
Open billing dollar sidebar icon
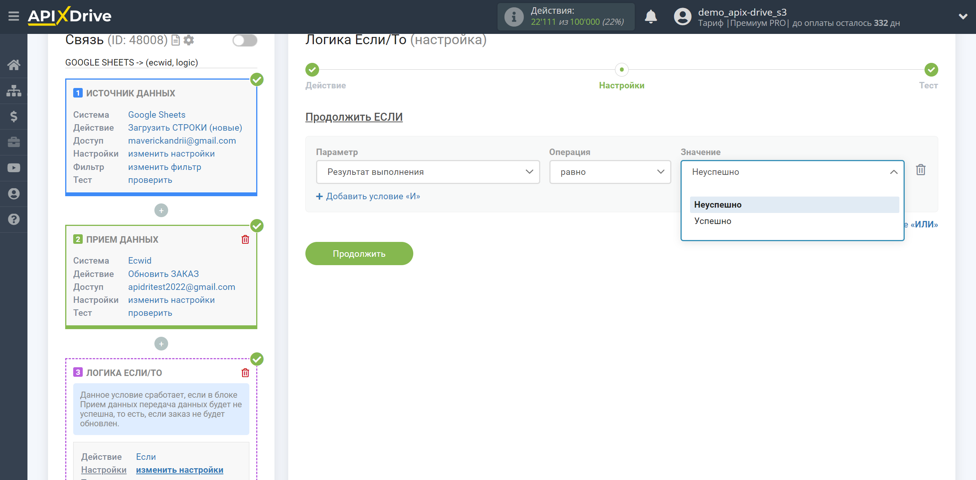(14, 116)
